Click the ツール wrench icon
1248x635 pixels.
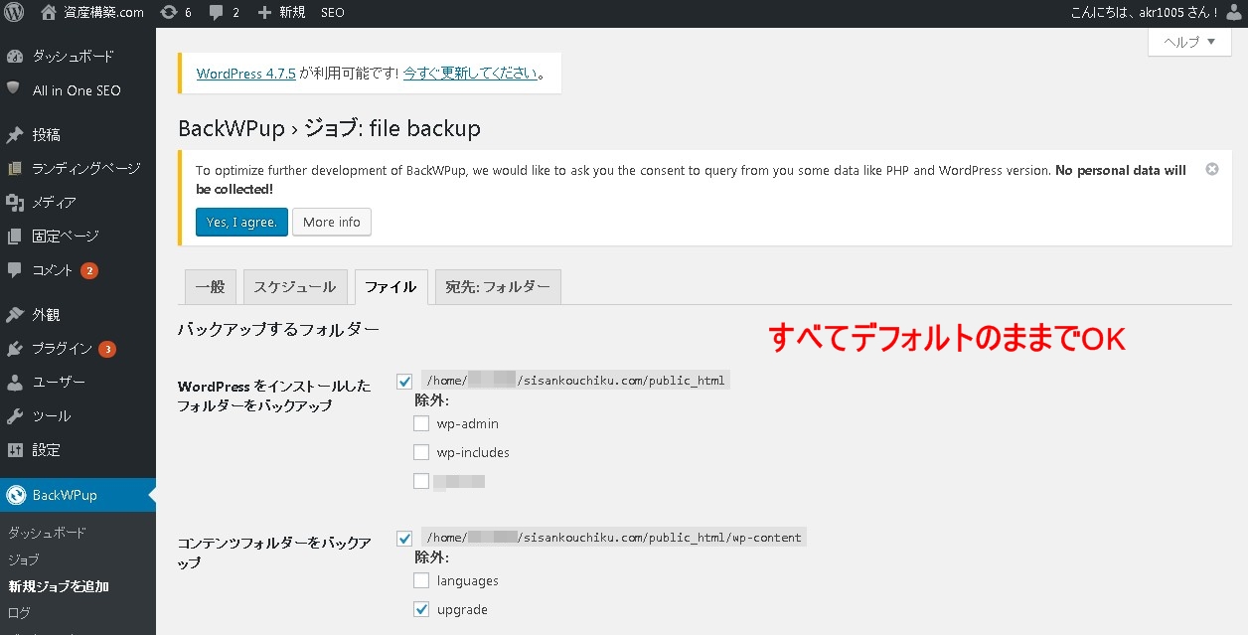[x=14, y=416]
